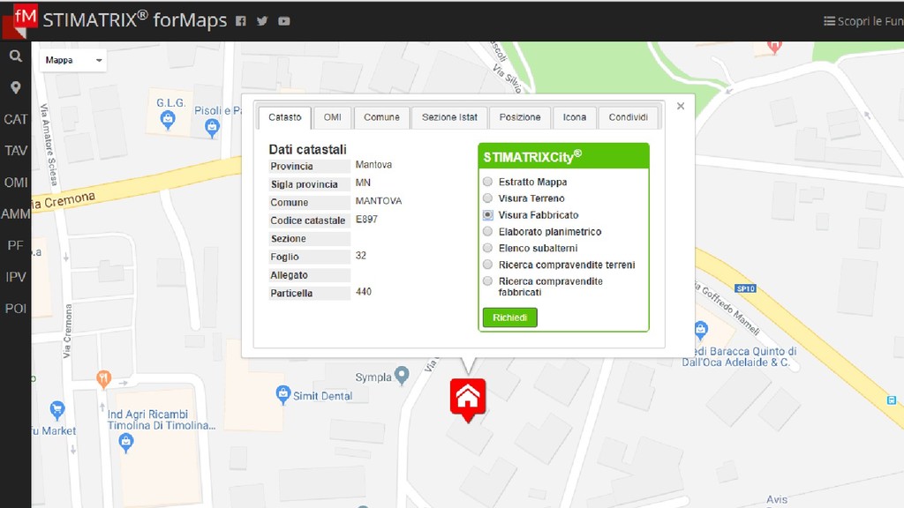Open the Scopri le Funzioni menu
Screen dimensions: 904x508
click(863, 21)
